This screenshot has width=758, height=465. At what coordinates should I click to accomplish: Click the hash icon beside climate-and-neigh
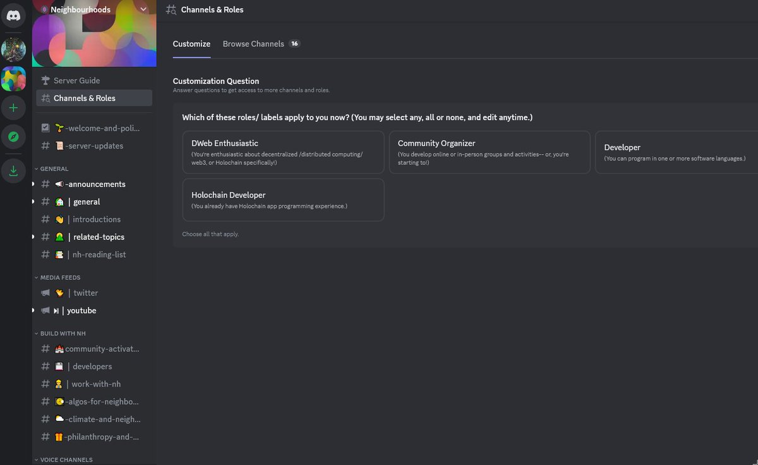coord(45,419)
